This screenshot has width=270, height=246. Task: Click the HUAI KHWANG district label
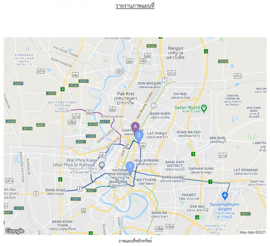pos(147,162)
